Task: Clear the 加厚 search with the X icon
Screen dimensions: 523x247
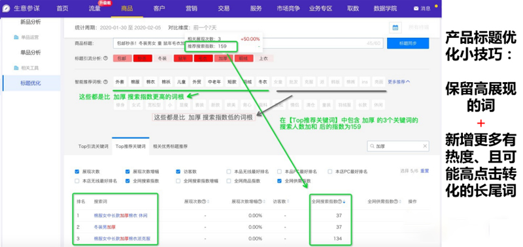Action: pyautogui.click(x=425, y=146)
